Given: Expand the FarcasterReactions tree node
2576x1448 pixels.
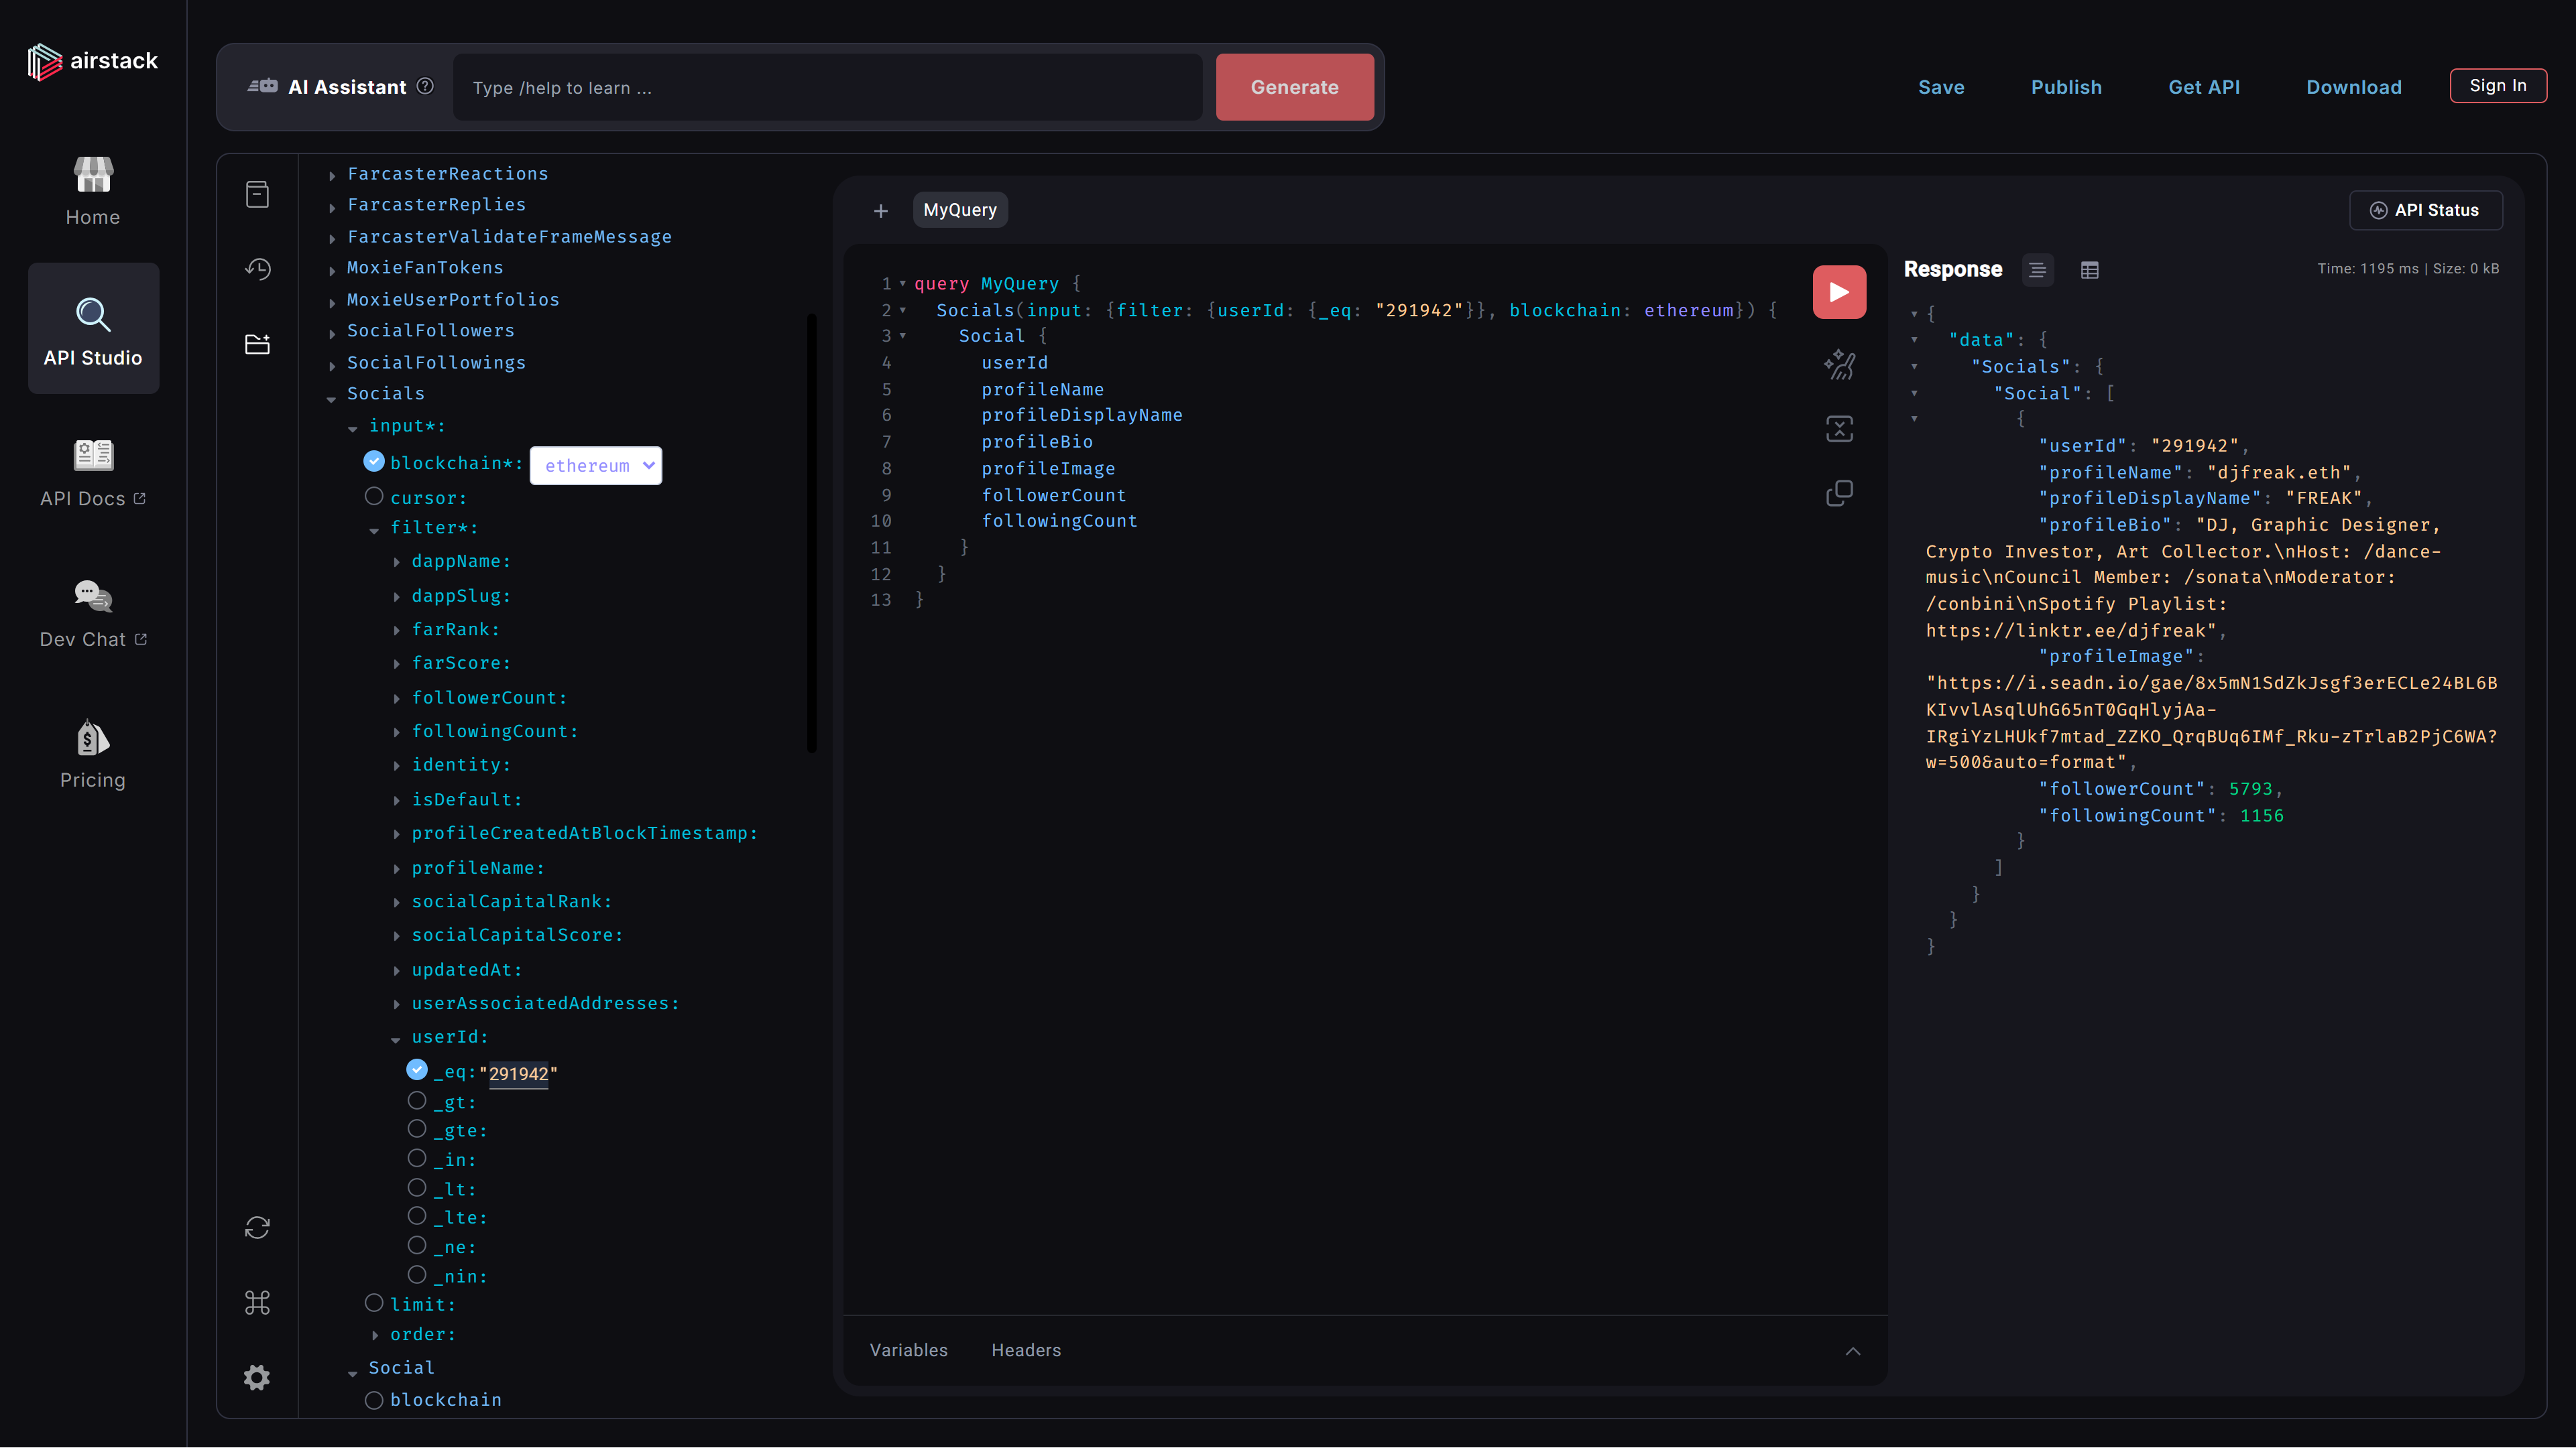Looking at the screenshot, I should pos(332,176).
